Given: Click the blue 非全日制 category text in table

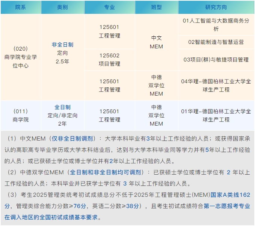Looking at the screenshot, I should [x=62, y=45].
